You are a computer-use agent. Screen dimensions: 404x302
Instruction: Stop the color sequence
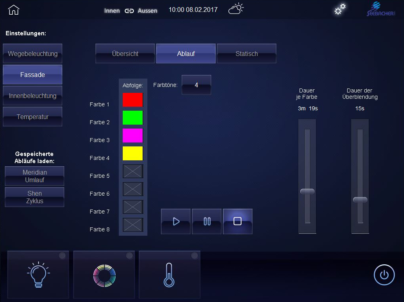click(x=238, y=221)
